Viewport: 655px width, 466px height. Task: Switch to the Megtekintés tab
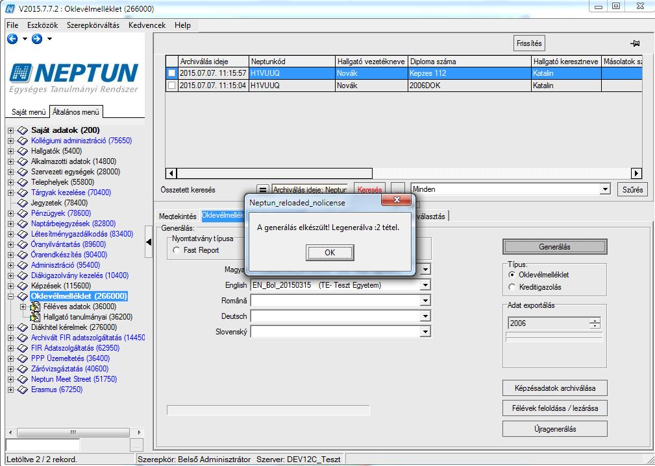coord(178,216)
